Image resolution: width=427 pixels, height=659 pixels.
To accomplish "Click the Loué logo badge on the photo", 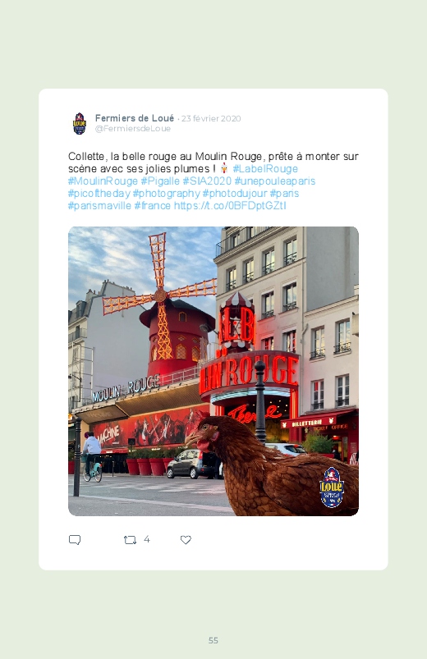I will [x=332, y=487].
